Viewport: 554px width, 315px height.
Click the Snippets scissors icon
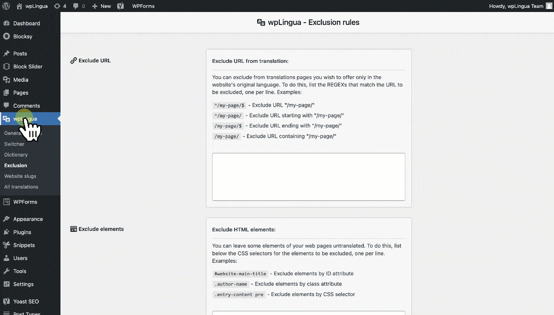click(x=6, y=245)
